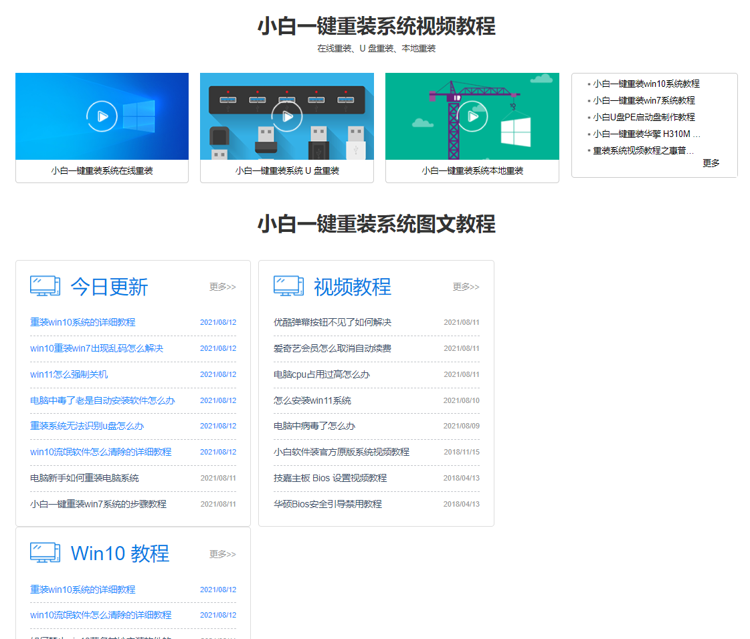This screenshot has width=750, height=639.
Task: Open 小白U盘PE启动盘制作教程 link
Action: [x=644, y=117]
